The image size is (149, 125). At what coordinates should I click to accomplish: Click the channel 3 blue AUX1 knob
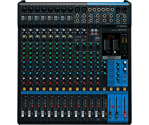click(37, 62)
